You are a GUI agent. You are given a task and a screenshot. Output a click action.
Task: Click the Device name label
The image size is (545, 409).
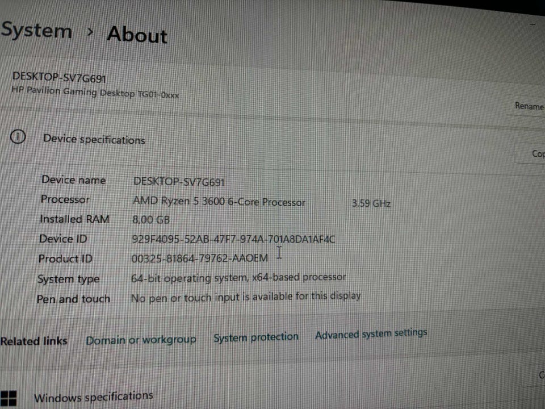click(74, 180)
